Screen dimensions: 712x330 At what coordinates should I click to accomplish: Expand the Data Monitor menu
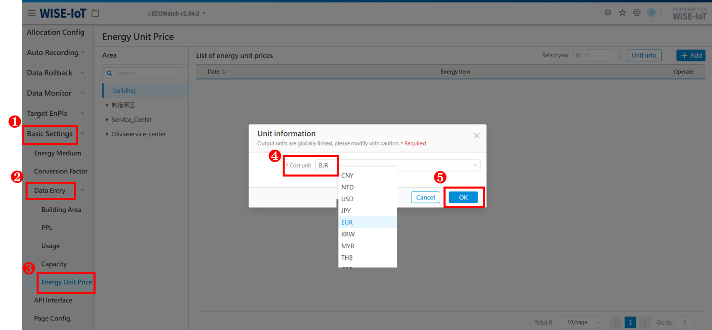point(83,93)
